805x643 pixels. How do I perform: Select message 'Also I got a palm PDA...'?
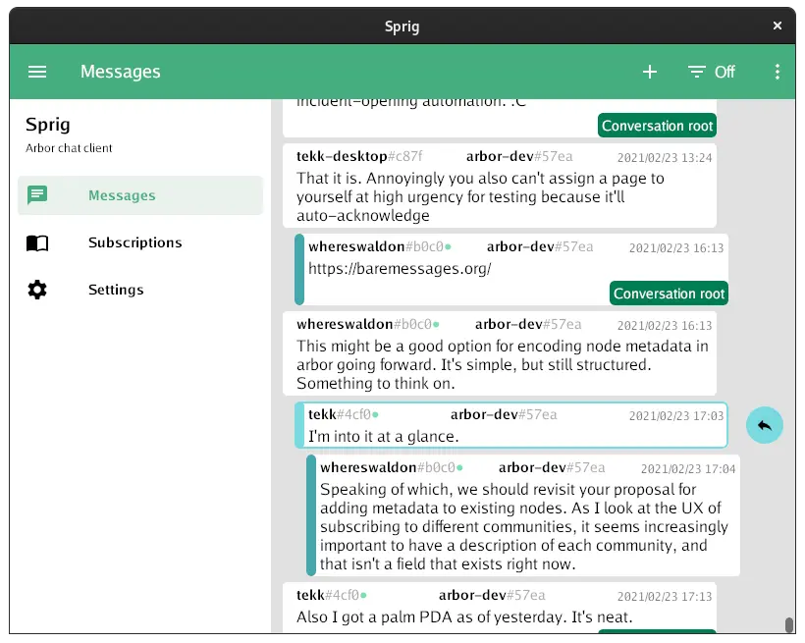tap(499, 608)
